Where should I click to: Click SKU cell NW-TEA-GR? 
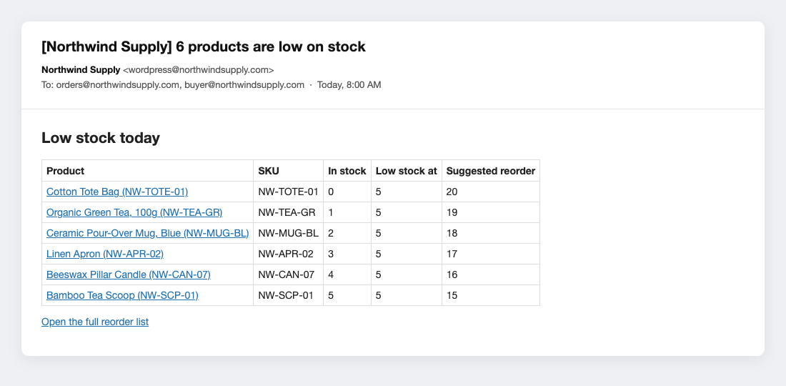tap(287, 212)
